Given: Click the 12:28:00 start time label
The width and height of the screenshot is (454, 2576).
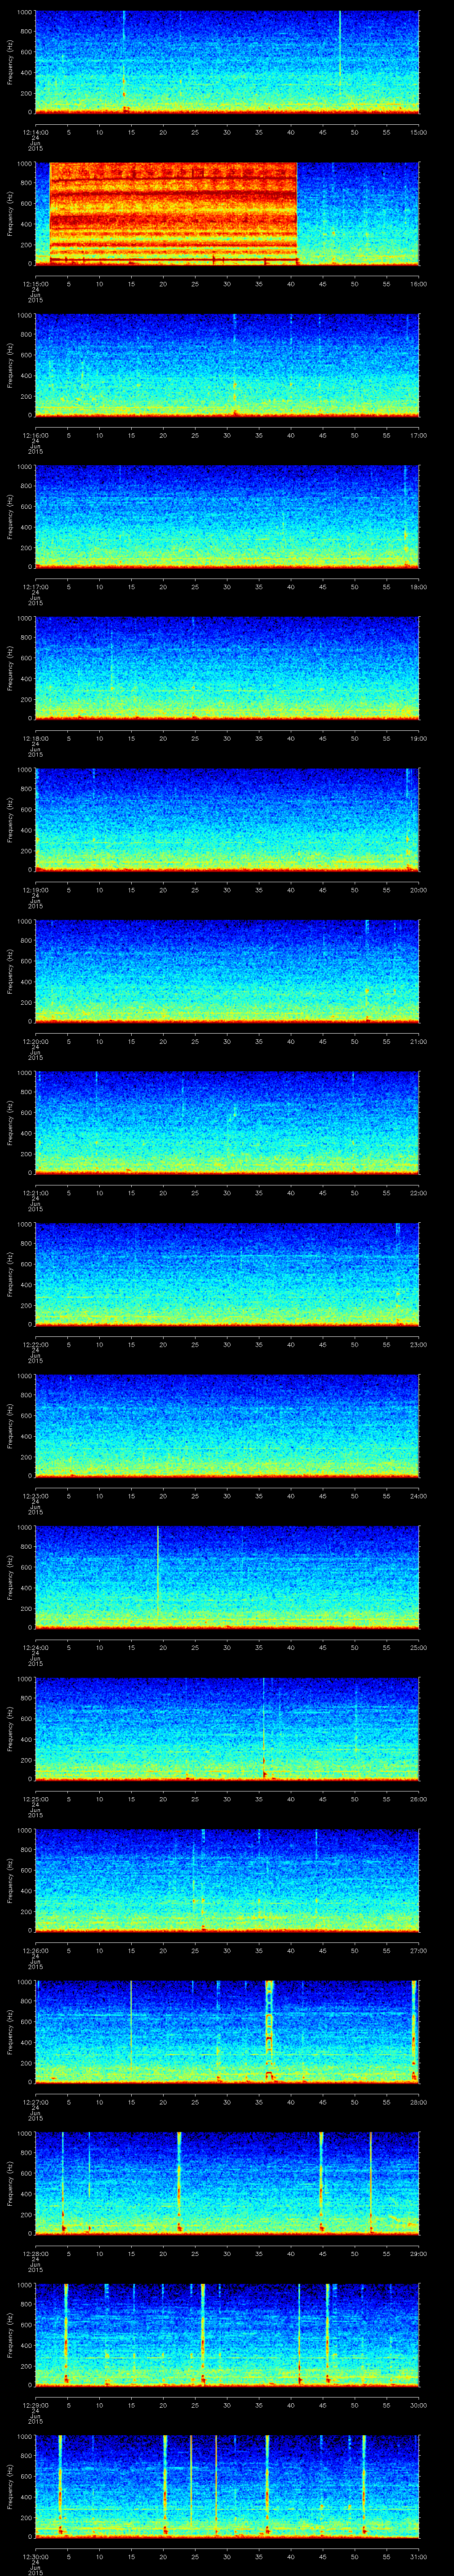Looking at the screenshot, I should (35, 2254).
